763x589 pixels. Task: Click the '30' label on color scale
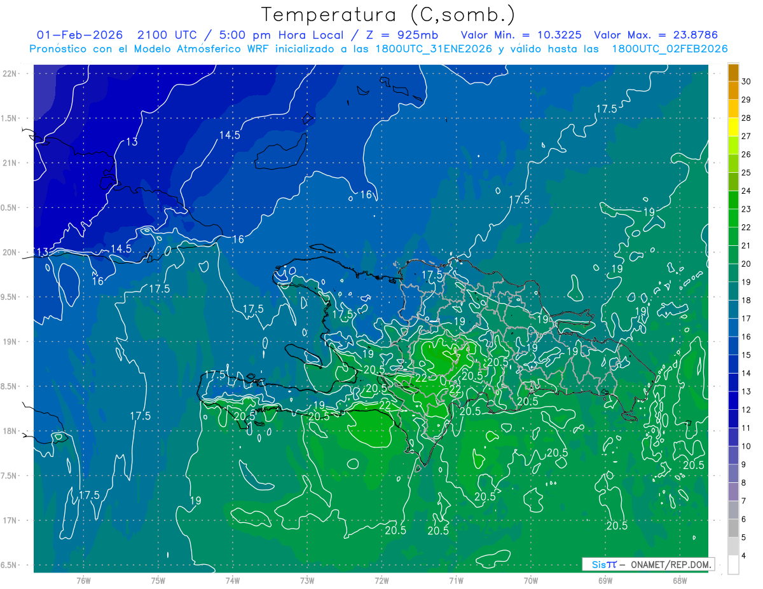pos(746,81)
